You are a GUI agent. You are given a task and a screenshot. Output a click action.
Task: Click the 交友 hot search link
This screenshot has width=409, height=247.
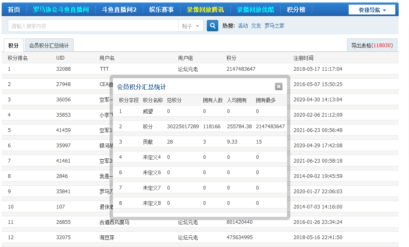[256, 26]
